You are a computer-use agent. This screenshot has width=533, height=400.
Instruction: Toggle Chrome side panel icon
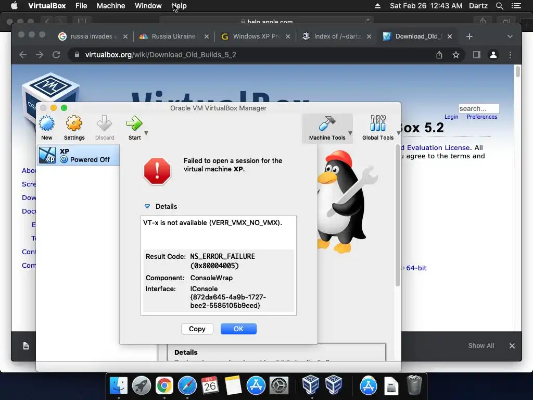(477, 55)
